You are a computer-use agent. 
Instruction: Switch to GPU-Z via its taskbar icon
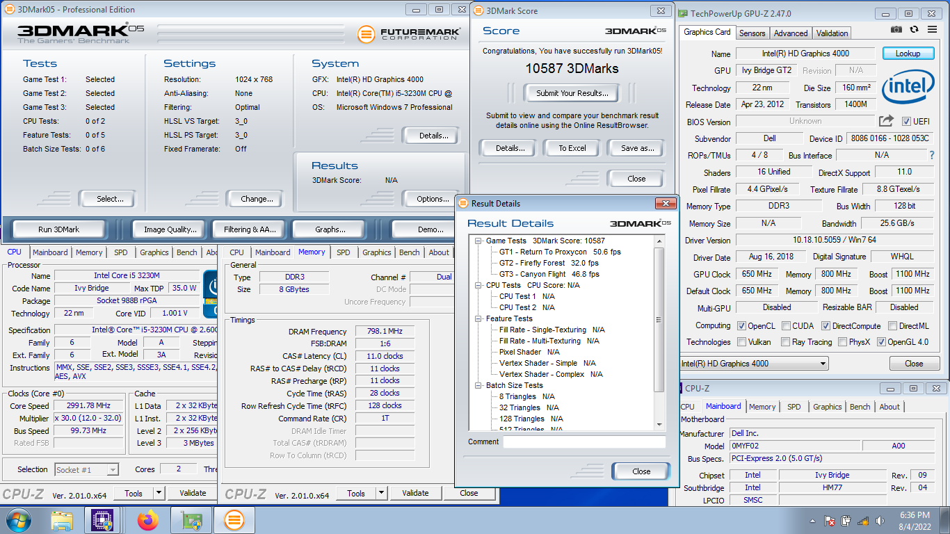(x=191, y=520)
